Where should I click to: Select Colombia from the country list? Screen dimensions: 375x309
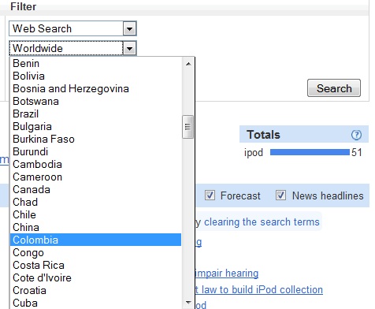(x=95, y=240)
